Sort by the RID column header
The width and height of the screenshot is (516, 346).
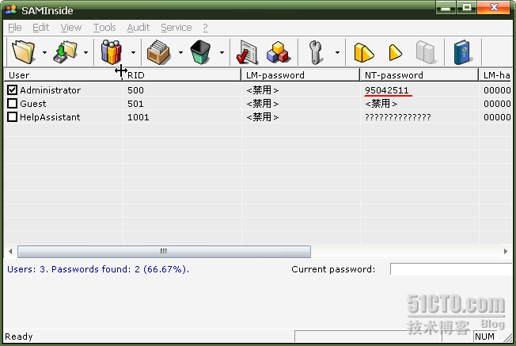(x=181, y=75)
